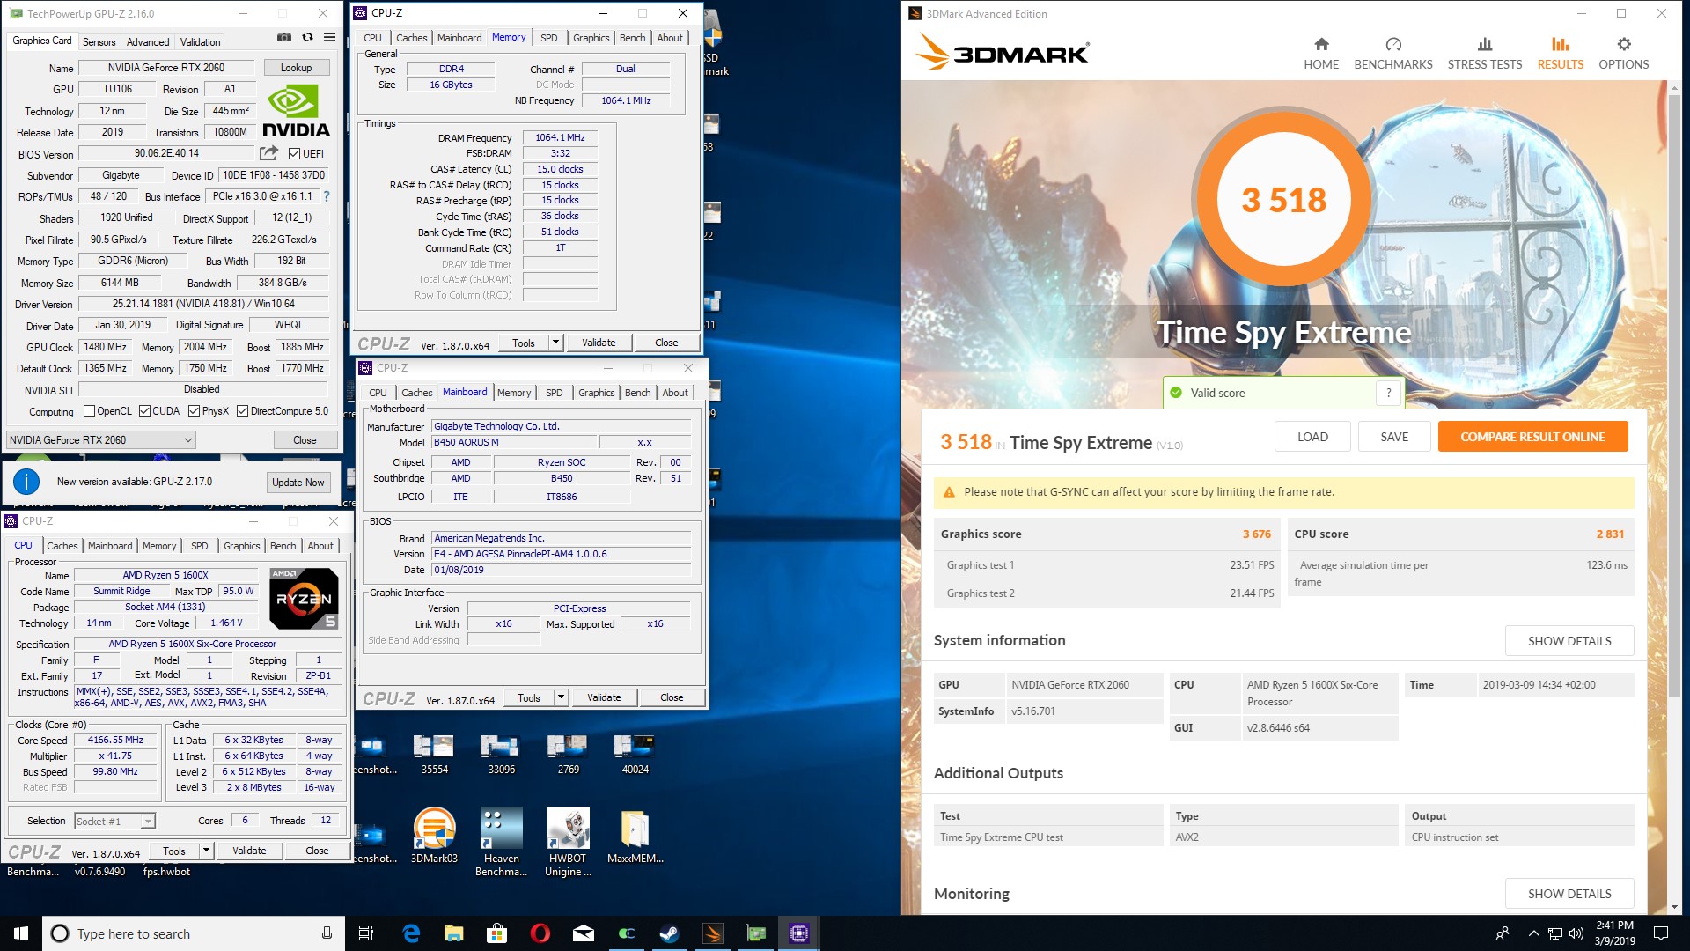Open Task View on the taskbar

point(366,933)
